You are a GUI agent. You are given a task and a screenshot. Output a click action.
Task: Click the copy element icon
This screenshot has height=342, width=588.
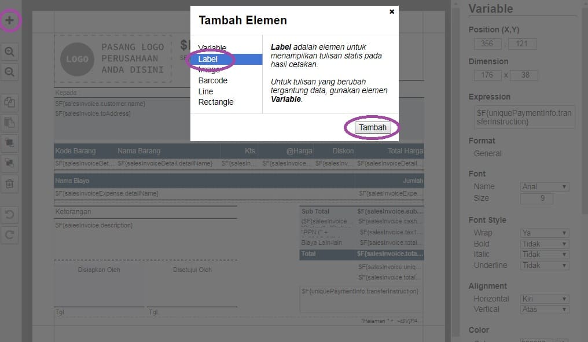[x=10, y=102]
